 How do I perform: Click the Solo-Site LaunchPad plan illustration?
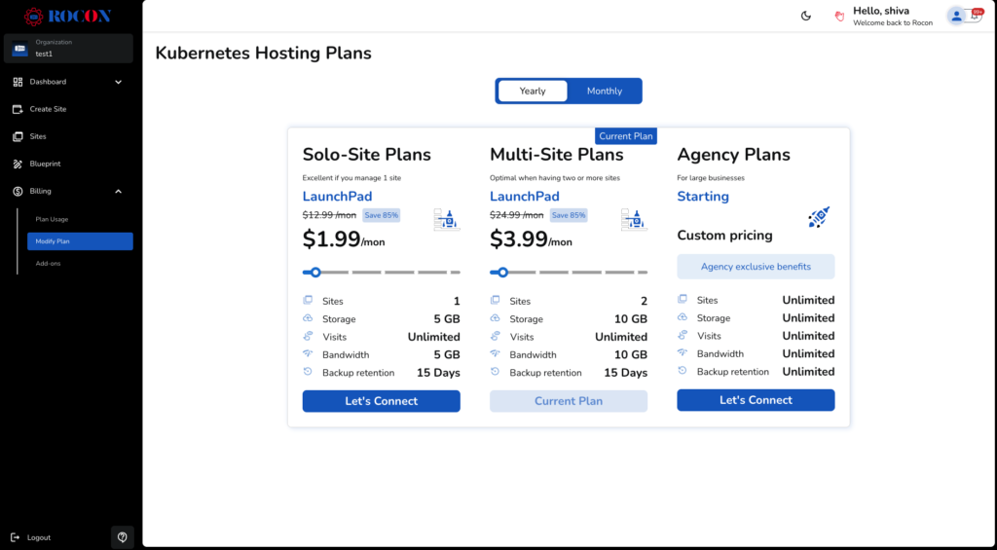pyautogui.click(x=447, y=219)
